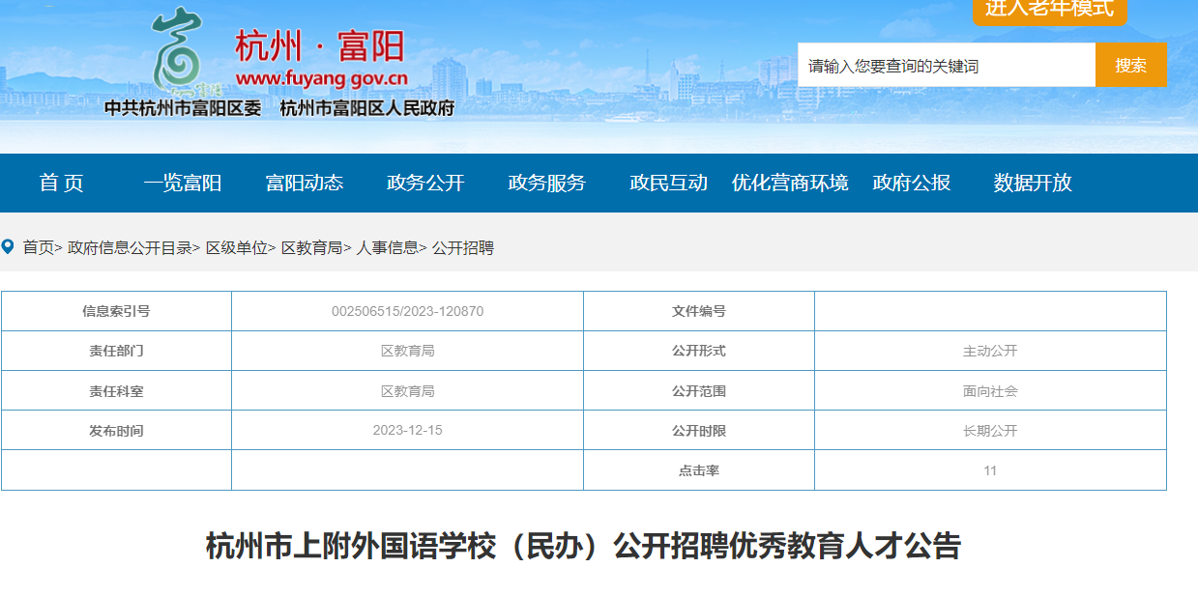Open 优化营商环境 navigation item

(x=790, y=183)
